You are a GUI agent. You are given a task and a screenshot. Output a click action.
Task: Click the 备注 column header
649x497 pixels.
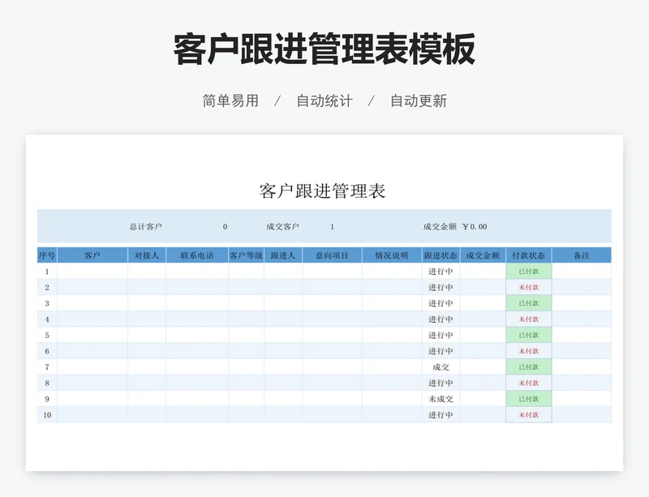pyautogui.click(x=582, y=255)
